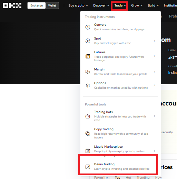Click the Copy trading icon
This screenshot has height=179, width=177.
[x=88, y=134]
